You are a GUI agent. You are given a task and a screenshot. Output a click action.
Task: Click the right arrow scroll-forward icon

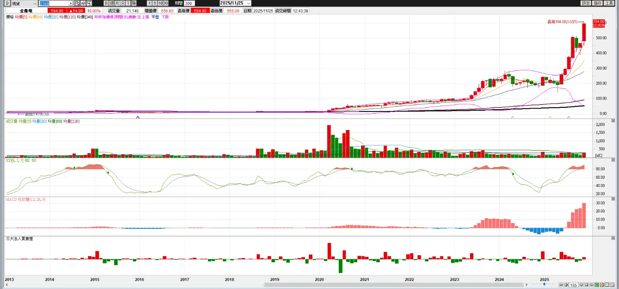pyautogui.click(x=592, y=284)
